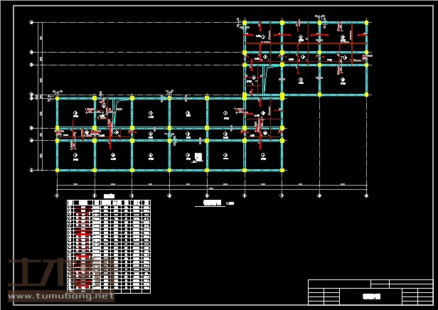Select the bottom-right yellow column of upper wing

[x=367, y=95]
